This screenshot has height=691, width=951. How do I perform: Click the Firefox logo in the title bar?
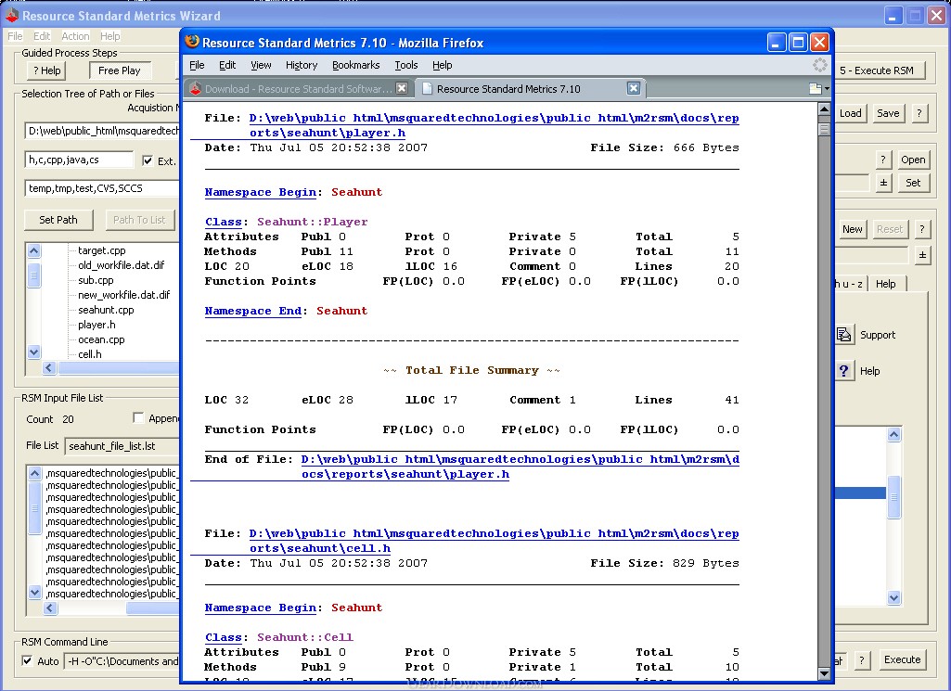pyautogui.click(x=192, y=43)
